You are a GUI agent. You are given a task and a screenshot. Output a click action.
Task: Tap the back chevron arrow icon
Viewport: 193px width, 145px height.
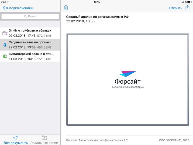(x=4, y=8)
